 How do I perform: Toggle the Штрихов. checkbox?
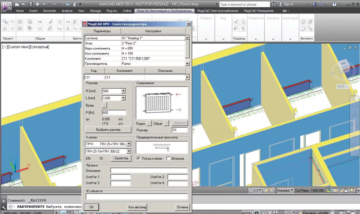(168, 159)
